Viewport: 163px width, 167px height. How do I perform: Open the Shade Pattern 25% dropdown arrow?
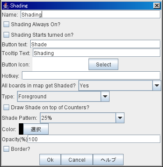pyautogui.click(x=120, y=118)
